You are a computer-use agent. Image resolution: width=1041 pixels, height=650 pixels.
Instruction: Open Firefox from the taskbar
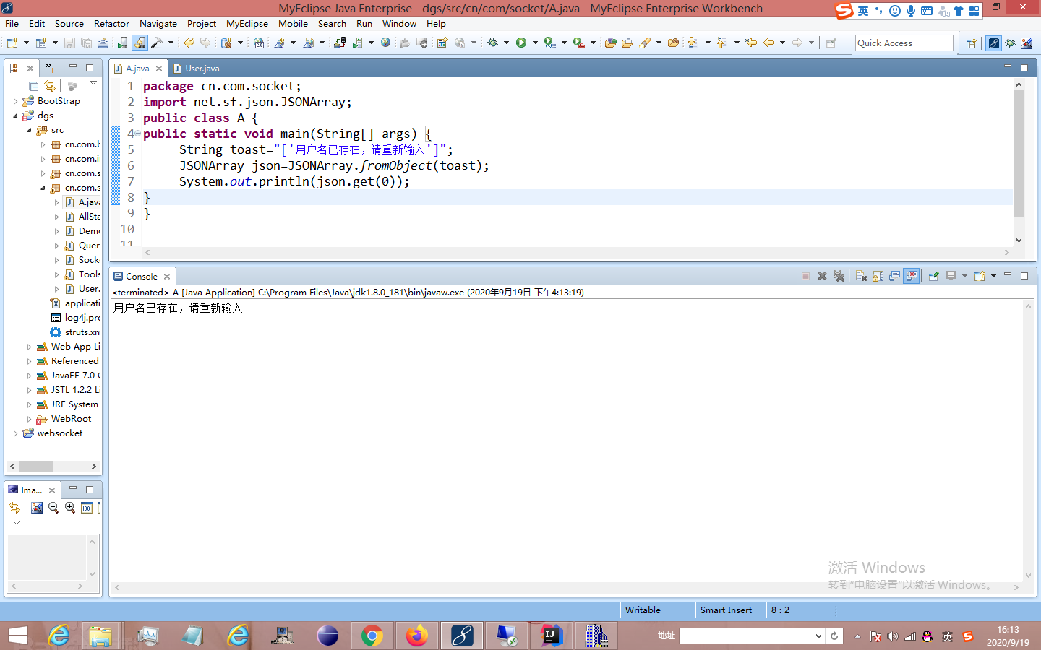(417, 636)
